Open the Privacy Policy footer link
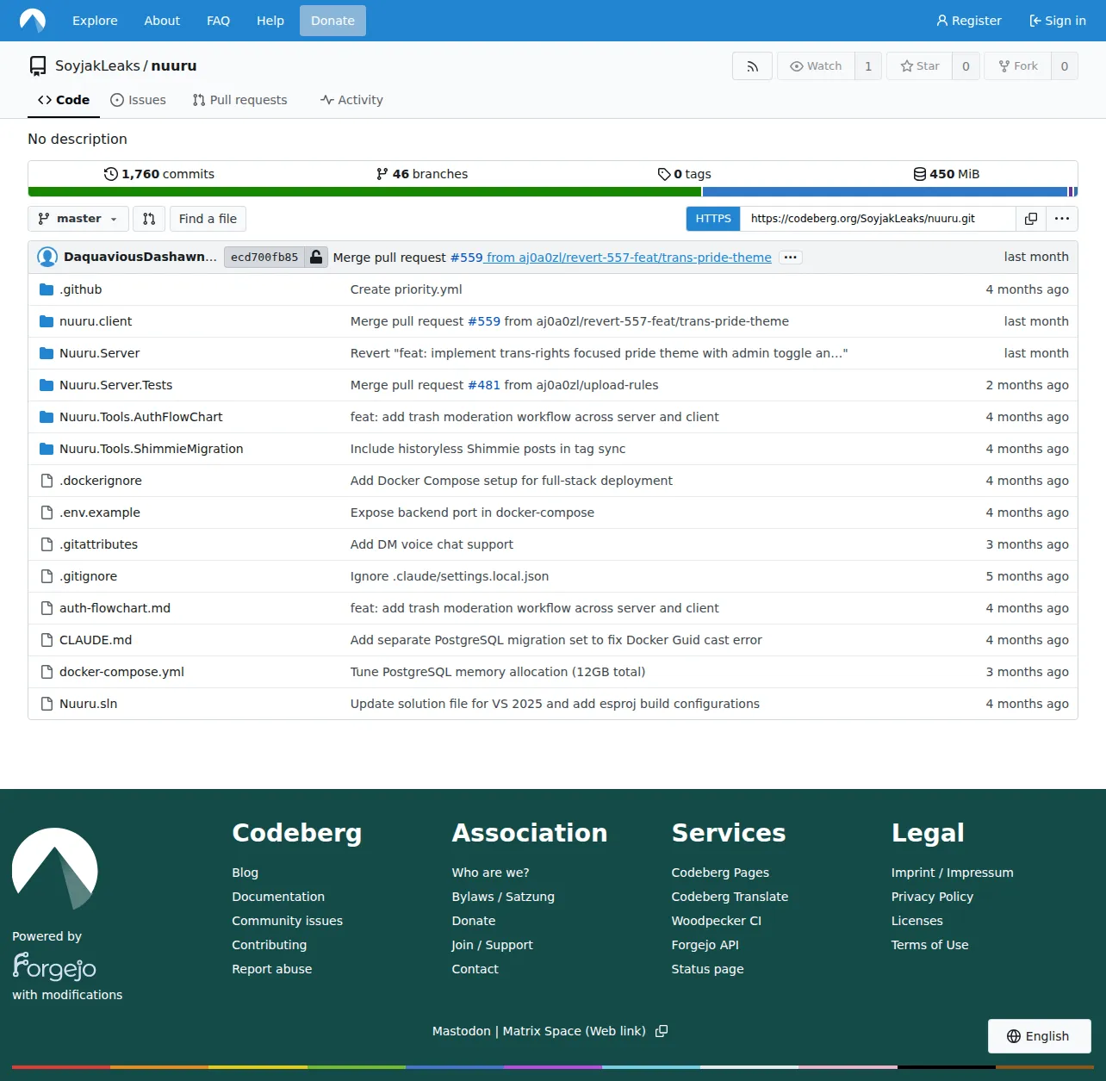The height and width of the screenshot is (1081, 1106). (932, 897)
